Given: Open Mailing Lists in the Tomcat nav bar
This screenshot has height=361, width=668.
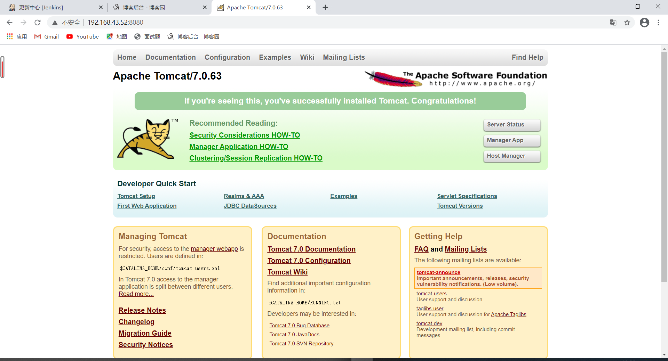Looking at the screenshot, I should coord(344,57).
